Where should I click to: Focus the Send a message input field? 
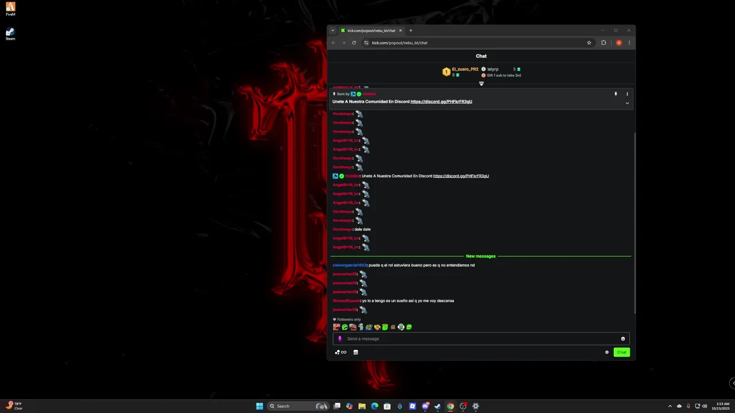pos(481,338)
